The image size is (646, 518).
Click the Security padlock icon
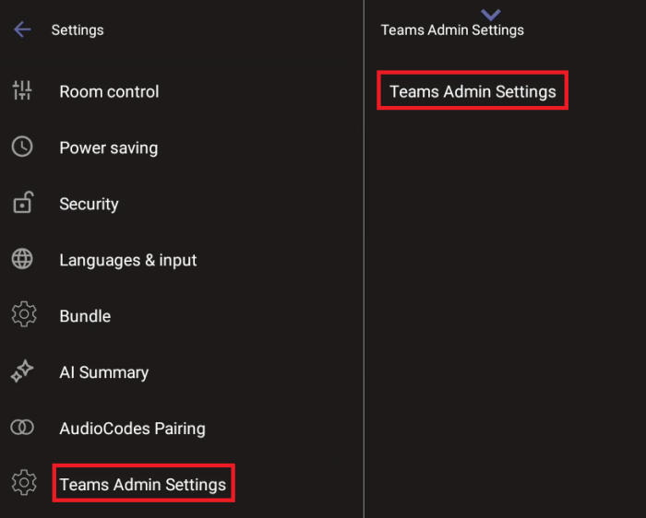[x=22, y=203]
